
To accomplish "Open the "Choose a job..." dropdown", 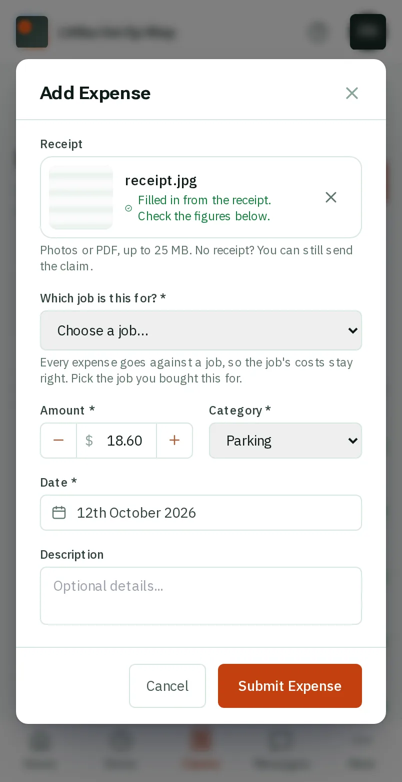I will [x=201, y=330].
